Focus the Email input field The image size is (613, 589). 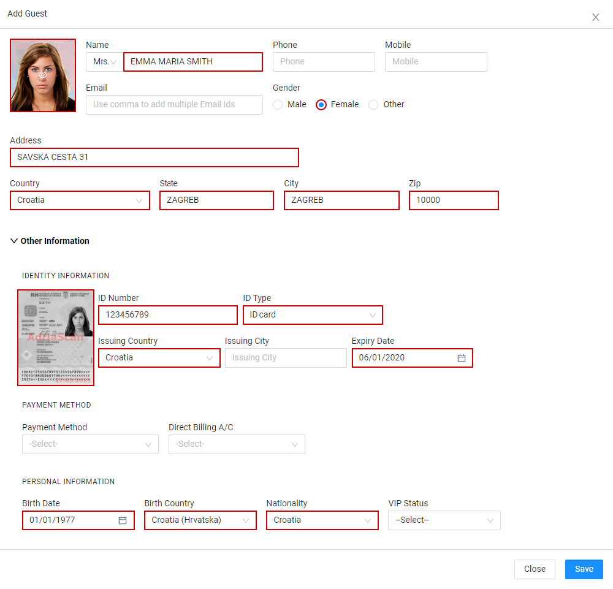click(174, 105)
